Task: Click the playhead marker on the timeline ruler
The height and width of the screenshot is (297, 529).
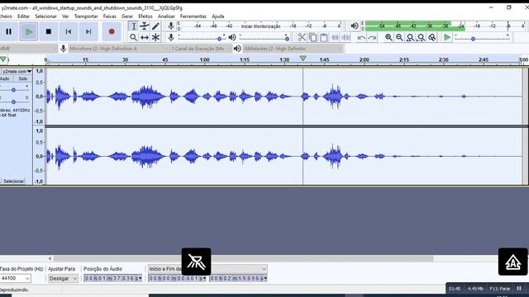Action: (x=303, y=59)
